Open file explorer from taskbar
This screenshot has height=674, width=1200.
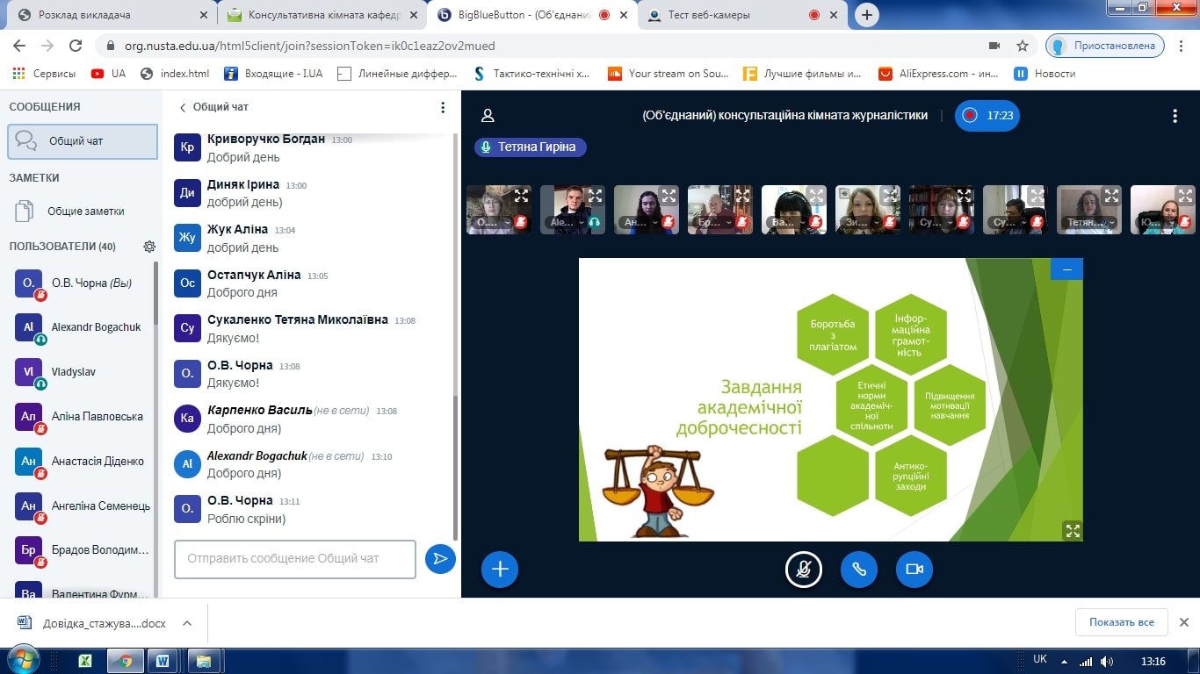coord(203,661)
